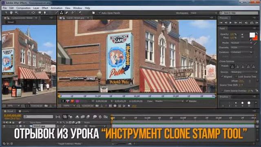
Task: Open composition viewer 50% zoom dropdown
Action: coord(13,106)
